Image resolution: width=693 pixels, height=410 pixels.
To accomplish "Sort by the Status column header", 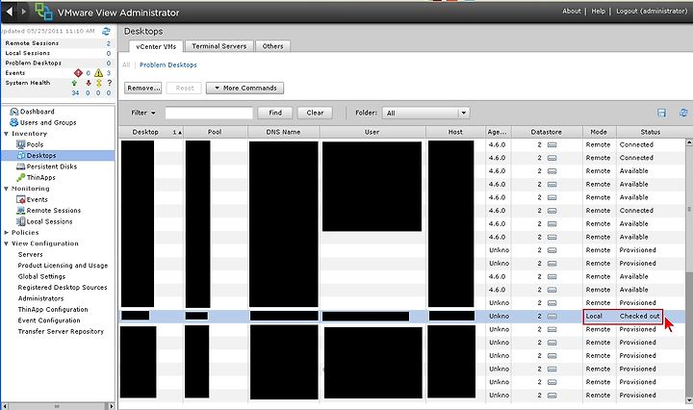I will coord(651,132).
